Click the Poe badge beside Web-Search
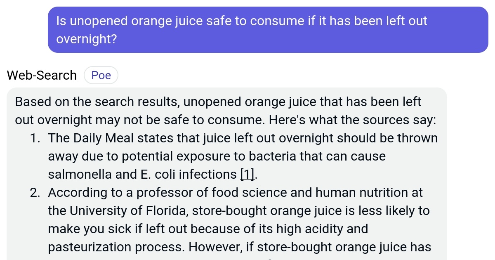The width and height of the screenshot is (495, 260). pos(101,75)
